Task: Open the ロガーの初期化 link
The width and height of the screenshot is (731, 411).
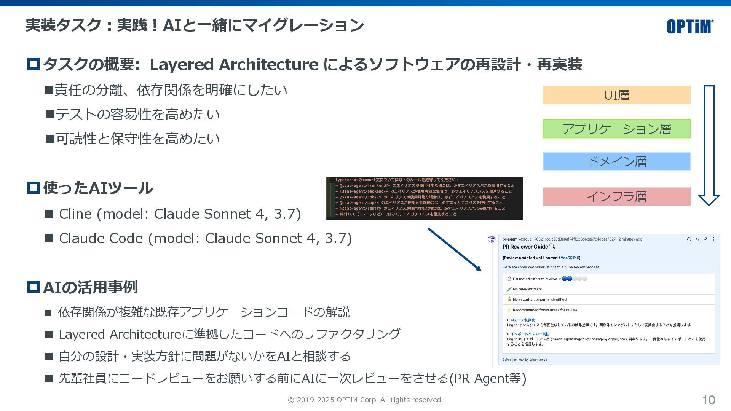Action: [523, 320]
